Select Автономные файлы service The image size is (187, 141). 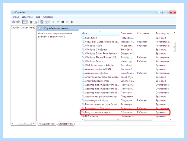[126, 73]
